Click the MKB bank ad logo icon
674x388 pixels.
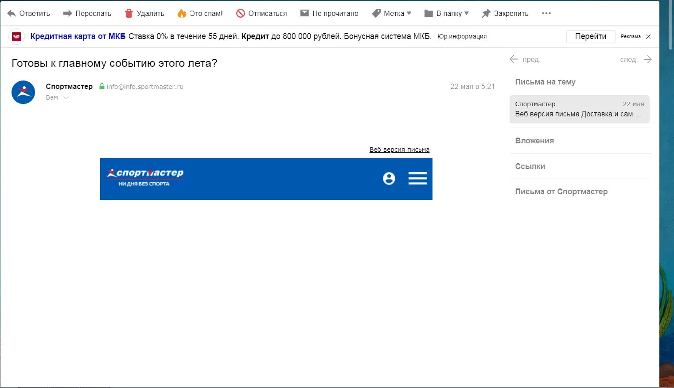point(17,37)
